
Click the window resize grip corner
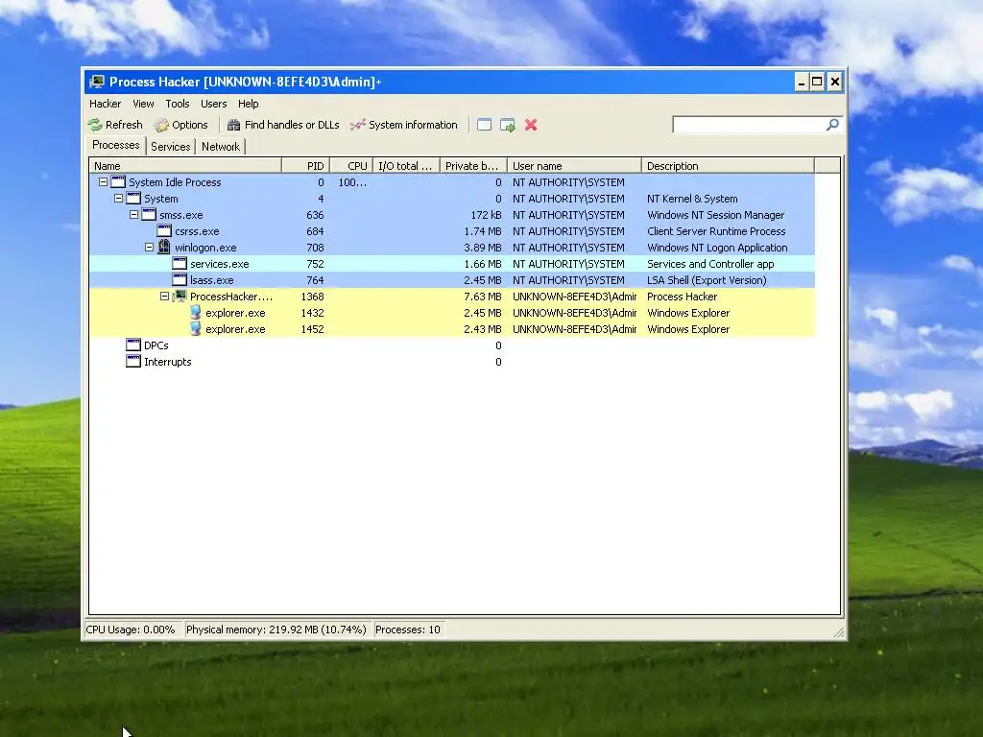(839, 631)
